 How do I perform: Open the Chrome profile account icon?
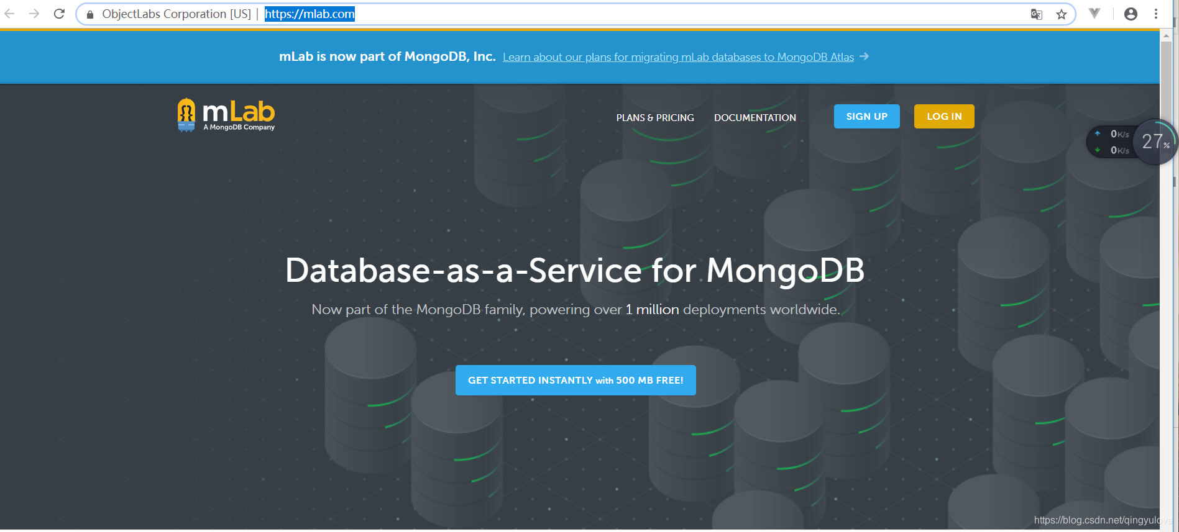[1131, 14]
